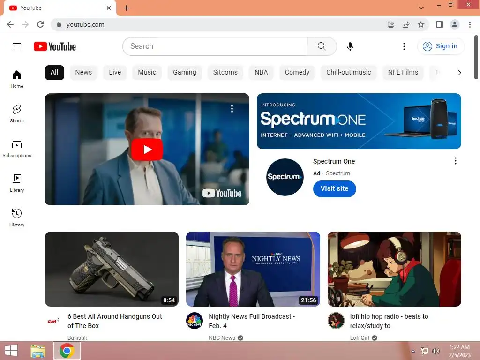Close the YouTube tab
Screen dimensions: 480x360
click(109, 8)
